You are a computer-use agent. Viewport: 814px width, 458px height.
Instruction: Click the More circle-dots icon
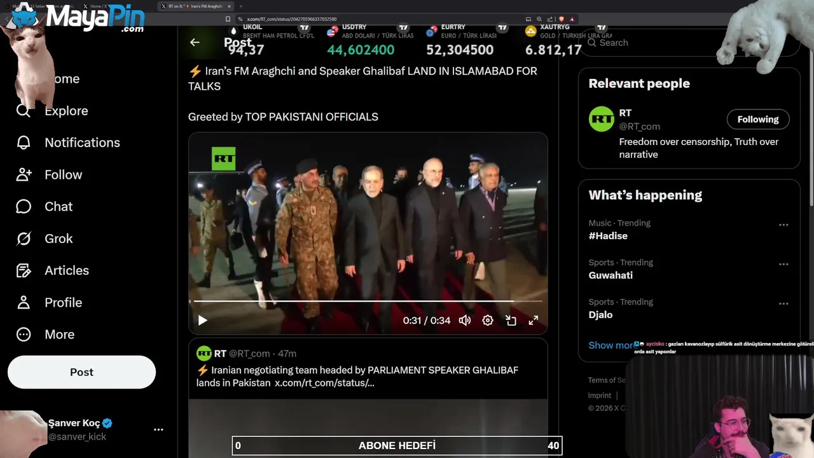tap(24, 334)
